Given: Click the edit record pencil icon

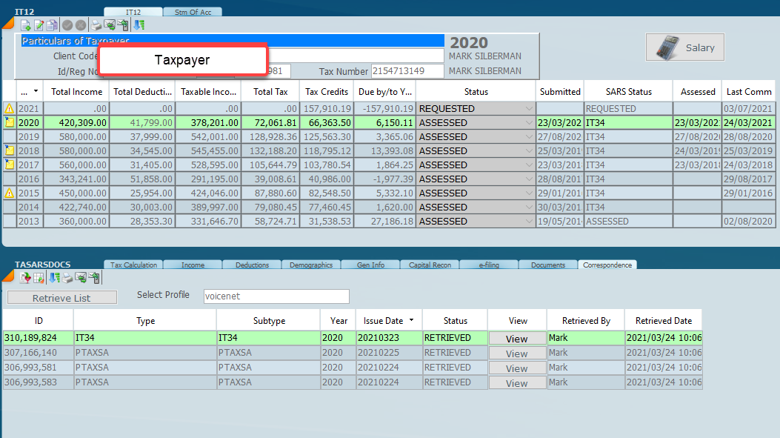Looking at the screenshot, I should (39, 25).
